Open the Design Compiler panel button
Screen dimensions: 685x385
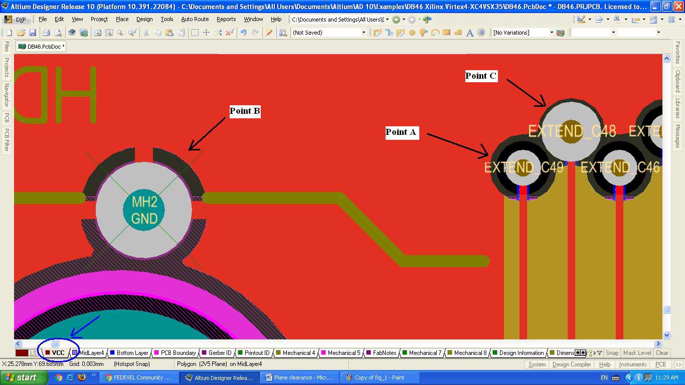571,364
